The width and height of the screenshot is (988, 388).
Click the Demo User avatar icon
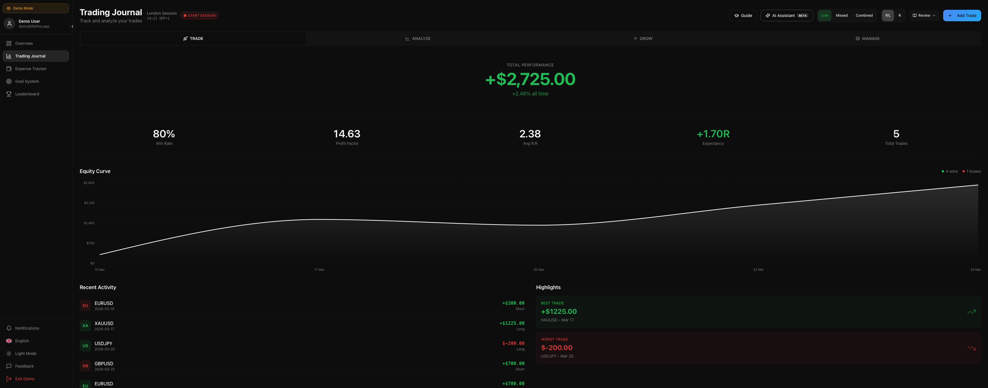pyautogui.click(x=9, y=24)
